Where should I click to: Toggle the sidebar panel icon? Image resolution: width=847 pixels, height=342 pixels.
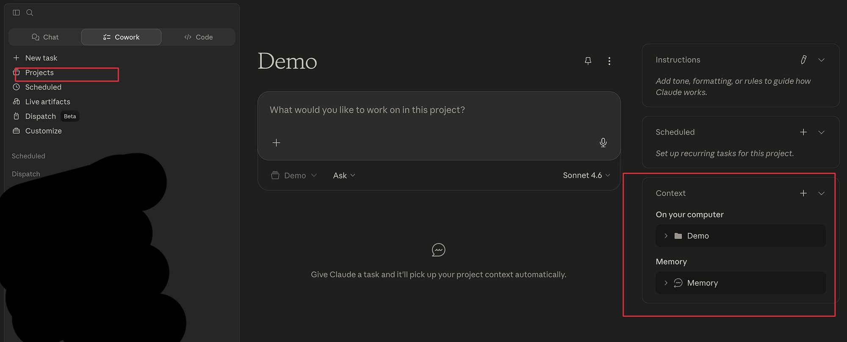pyautogui.click(x=16, y=13)
